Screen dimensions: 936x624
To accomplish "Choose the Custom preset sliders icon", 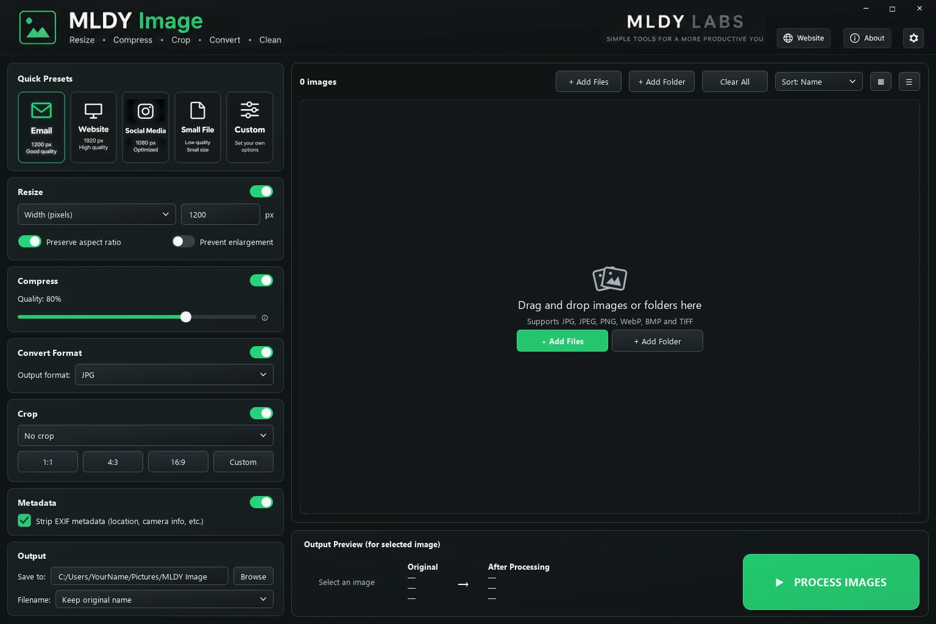I will pos(250,110).
